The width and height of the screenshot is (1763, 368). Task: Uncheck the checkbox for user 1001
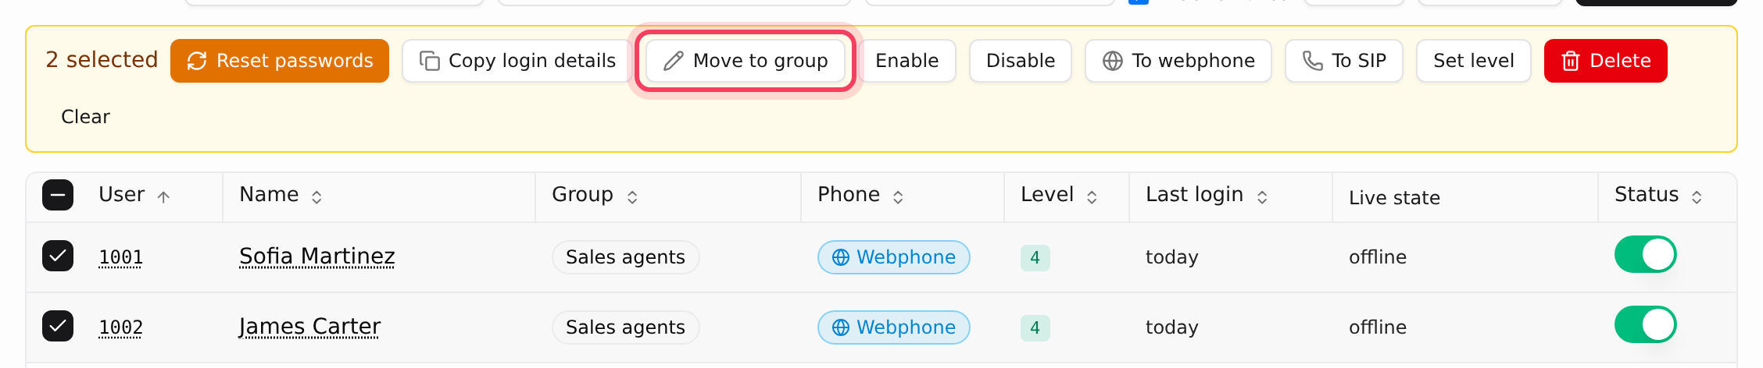(x=58, y=256)
